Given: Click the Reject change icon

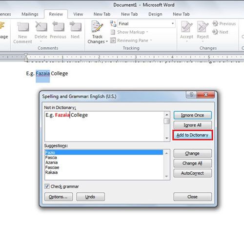Looking at the screenshot, I should point(203,27).
